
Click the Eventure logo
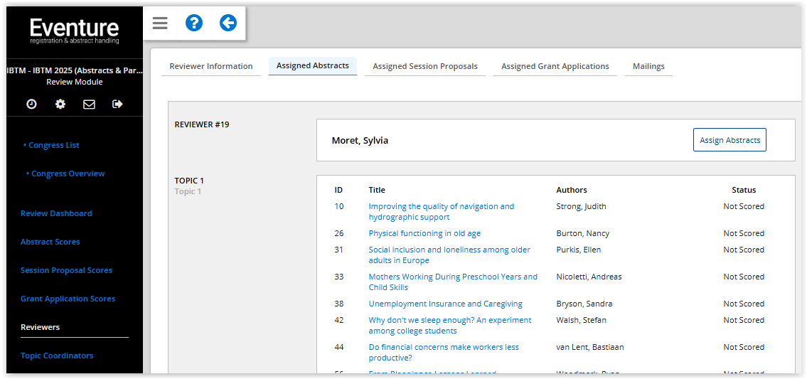pyautogui.click(x=75, y=31)
